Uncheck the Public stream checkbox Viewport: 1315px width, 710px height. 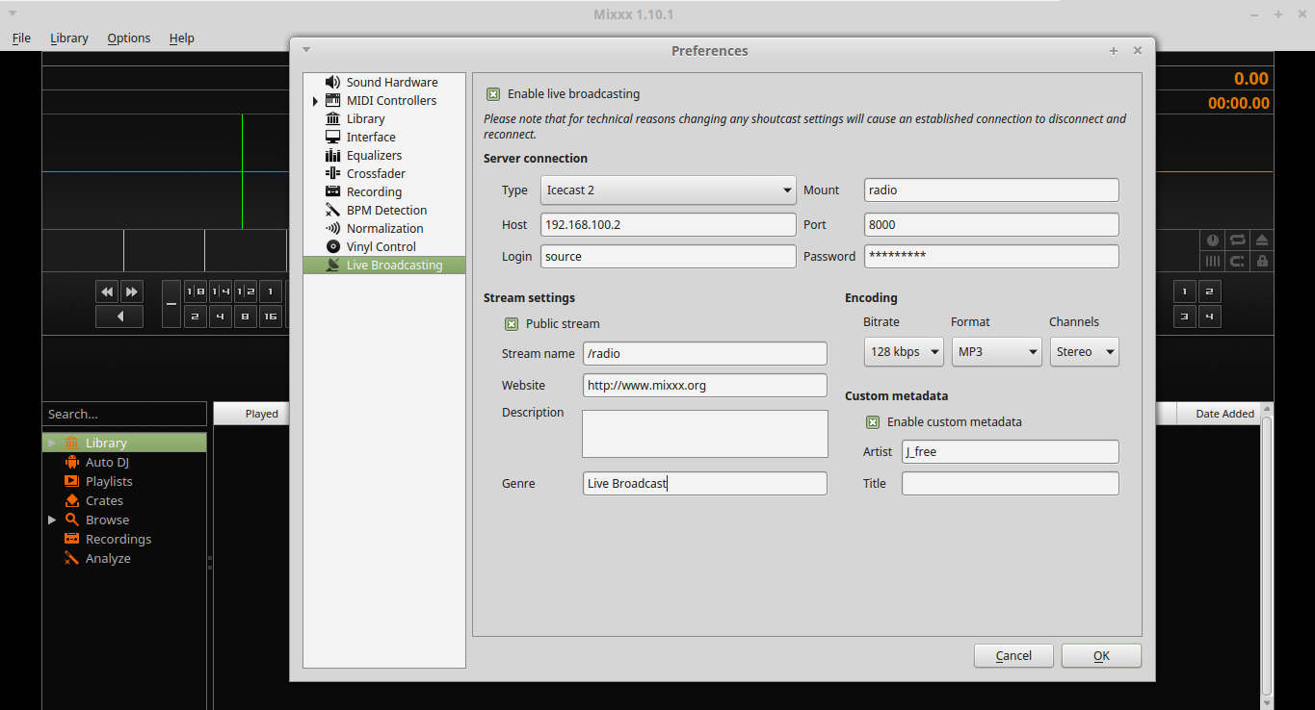pos(512,324)
